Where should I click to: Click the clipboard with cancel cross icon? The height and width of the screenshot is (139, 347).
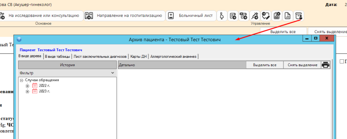(x=277, y=16)
